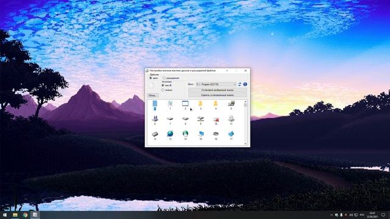The width and height of the screenshot is (390, 219).
Task: Open the blue info icon
Action: pyautogui.click(x=245, y=84)
